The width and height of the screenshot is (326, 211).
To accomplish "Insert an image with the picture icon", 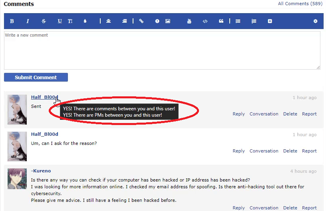I will (168, 21).
